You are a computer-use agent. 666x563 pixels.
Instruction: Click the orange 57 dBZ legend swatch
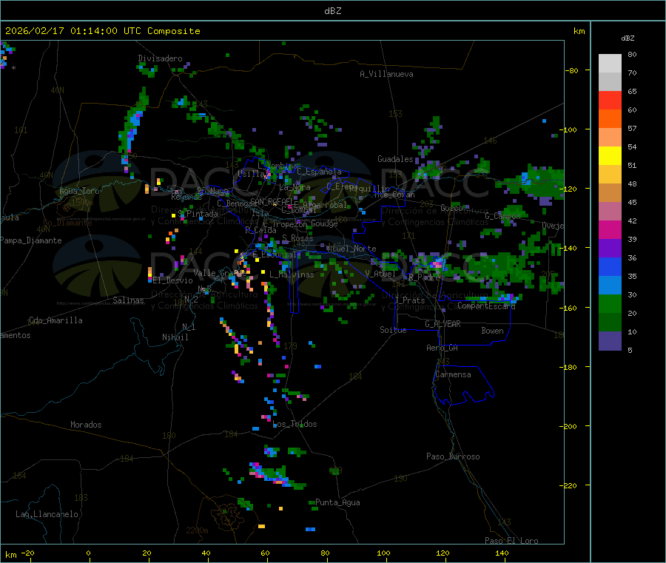pyautogui.click(x=610, y=118)
